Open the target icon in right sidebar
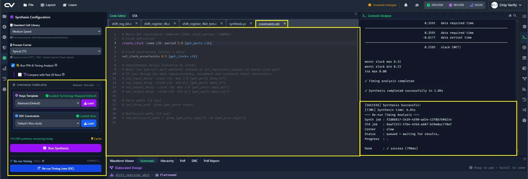 point(524,47)
